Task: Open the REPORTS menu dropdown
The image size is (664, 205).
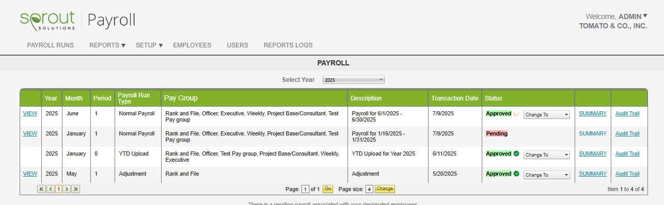Action: 107,45
